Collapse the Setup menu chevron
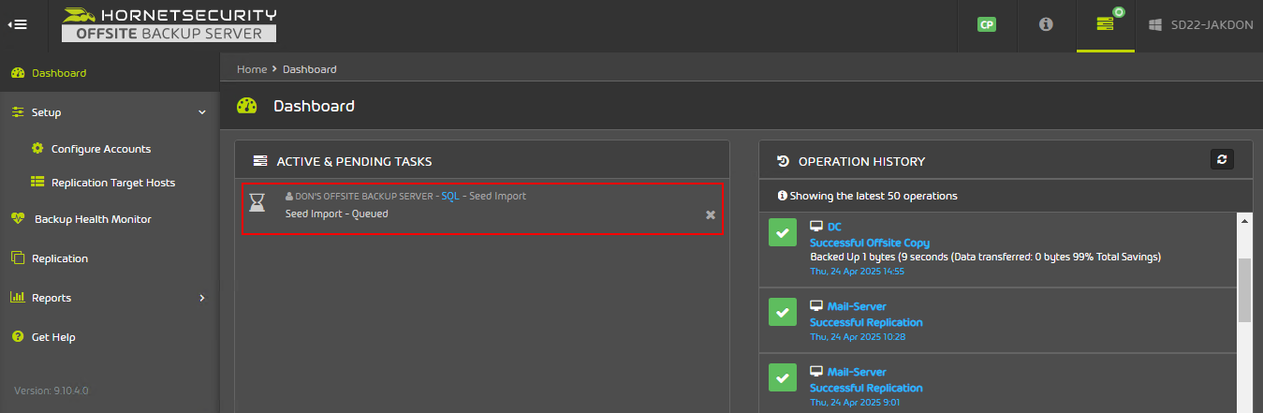1263x413 pixels. [202, 112]
